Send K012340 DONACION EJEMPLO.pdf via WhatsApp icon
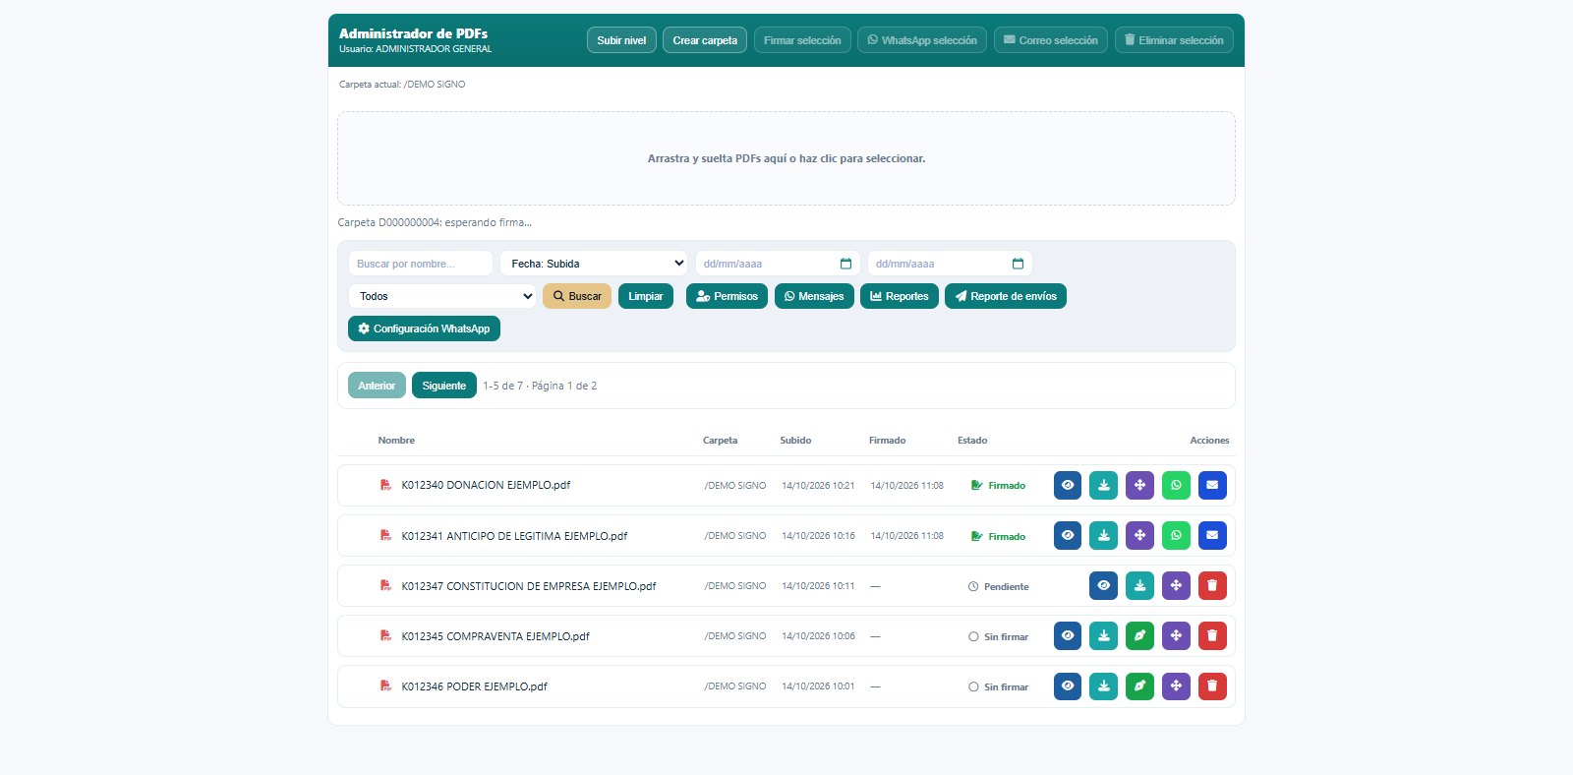 pos(1176,485)
